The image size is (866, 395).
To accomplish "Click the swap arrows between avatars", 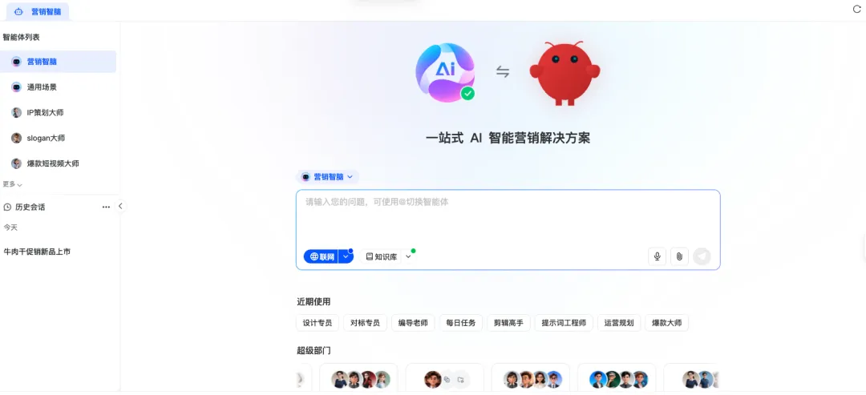I will (502, 72).
